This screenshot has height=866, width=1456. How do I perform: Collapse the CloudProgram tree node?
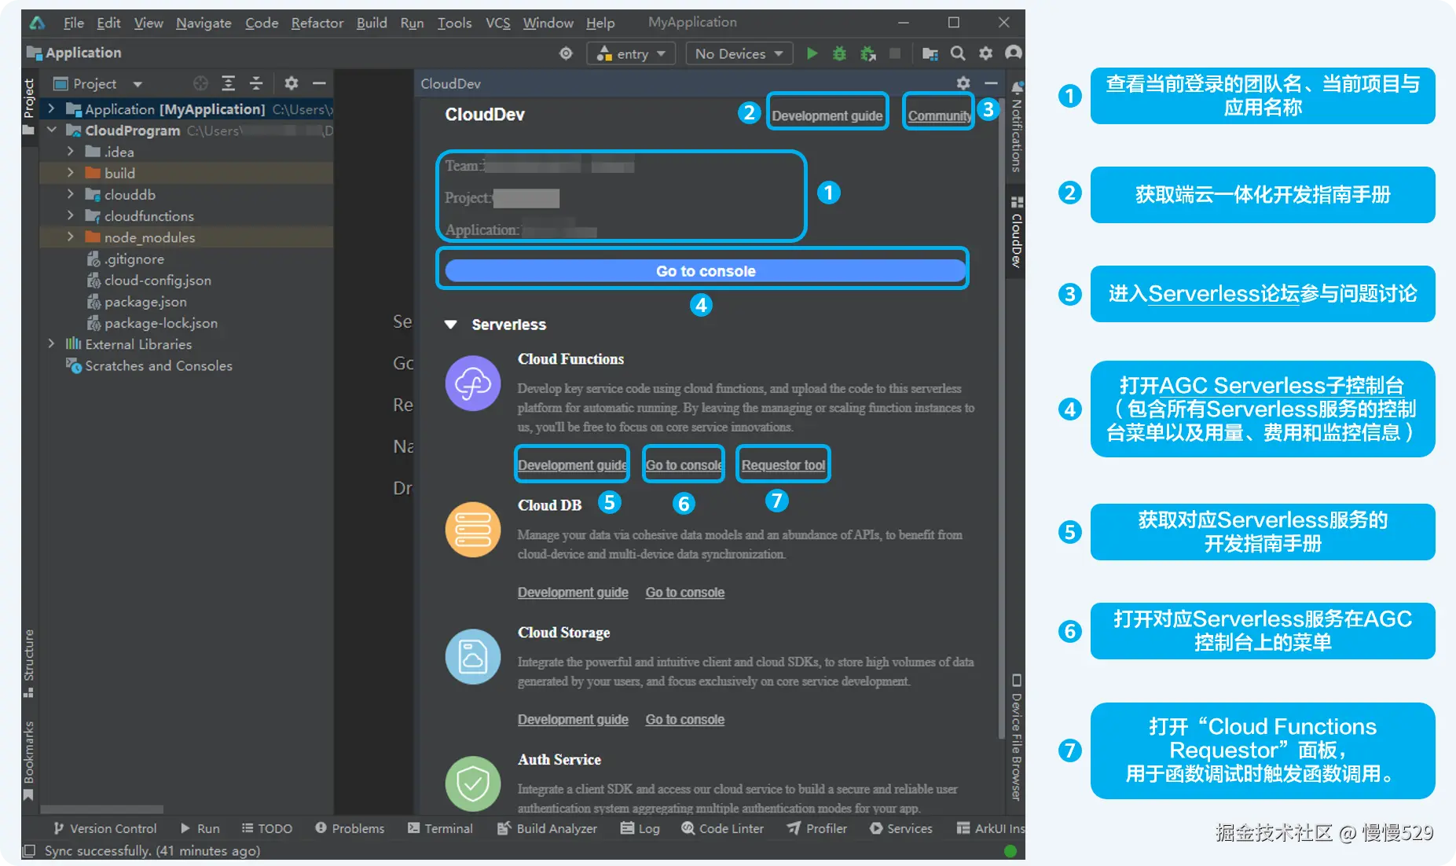pos(52,130)
